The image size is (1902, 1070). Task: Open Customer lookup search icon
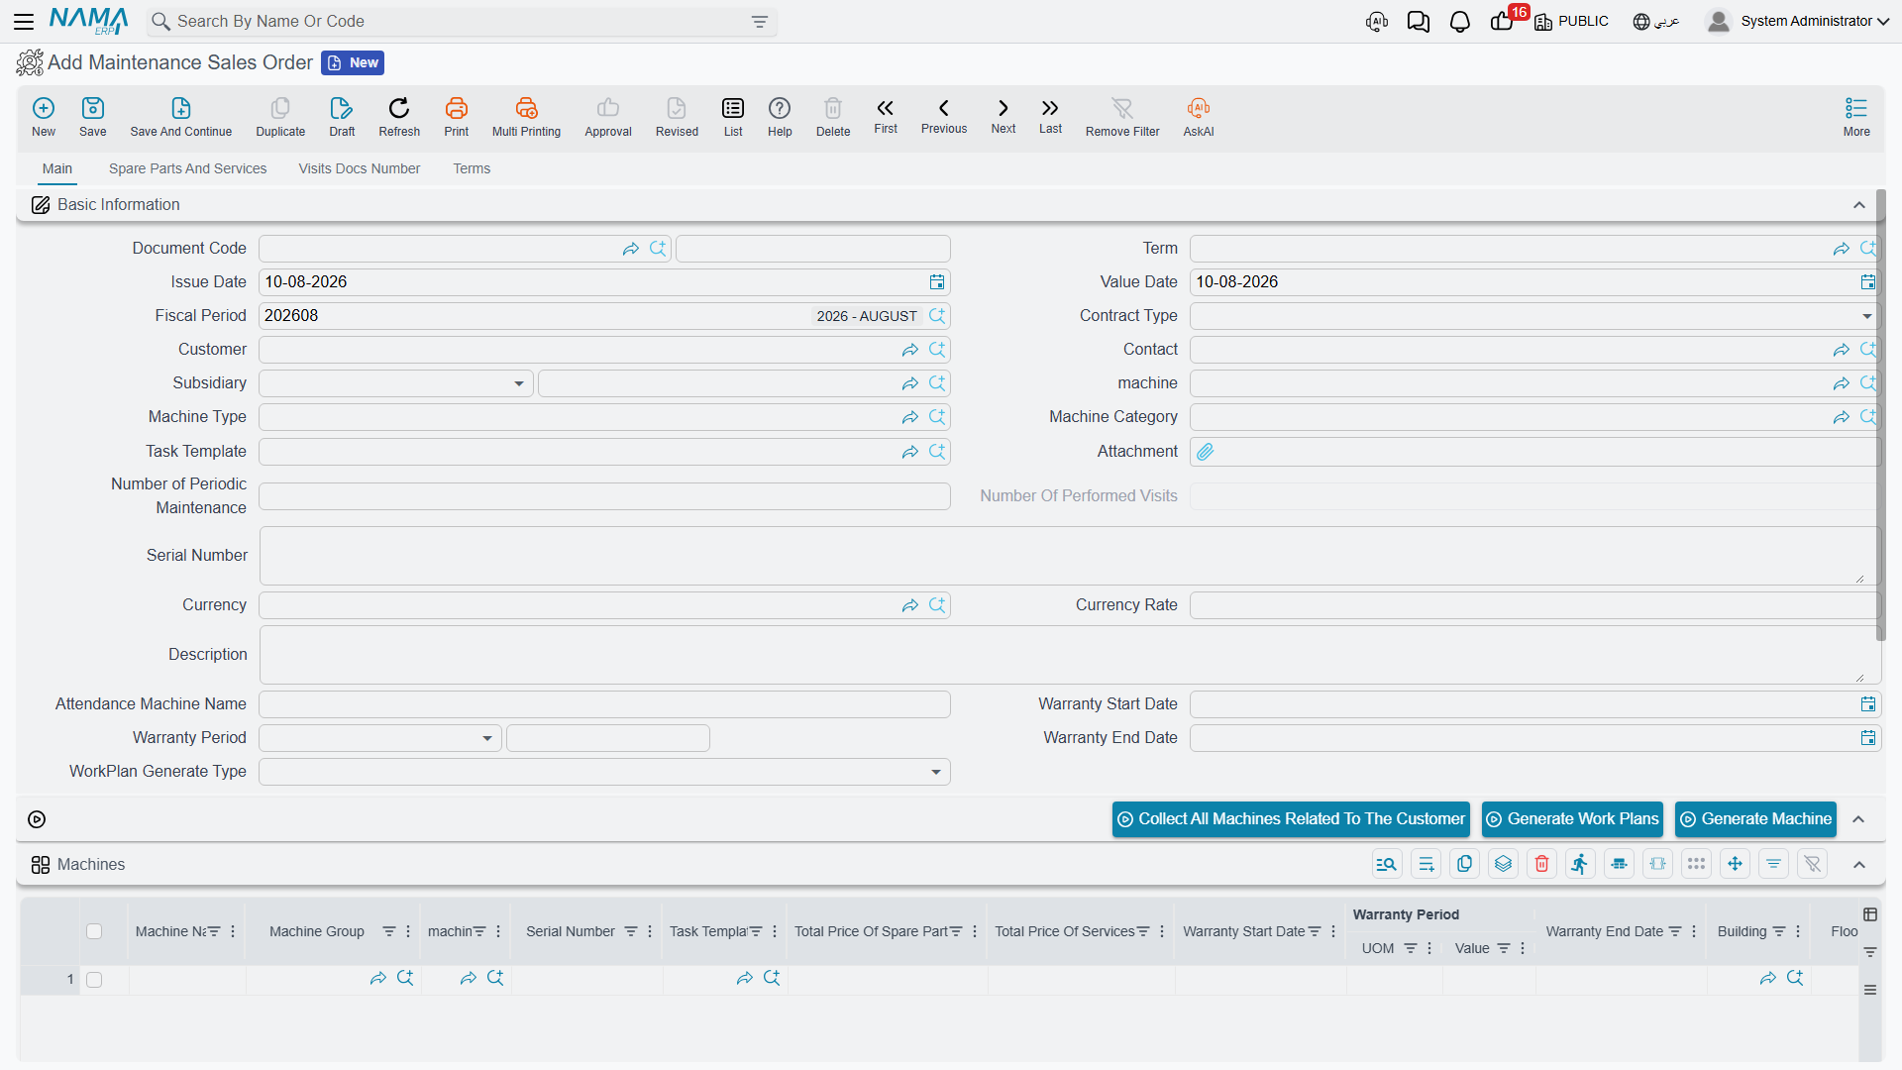[937, 350]
